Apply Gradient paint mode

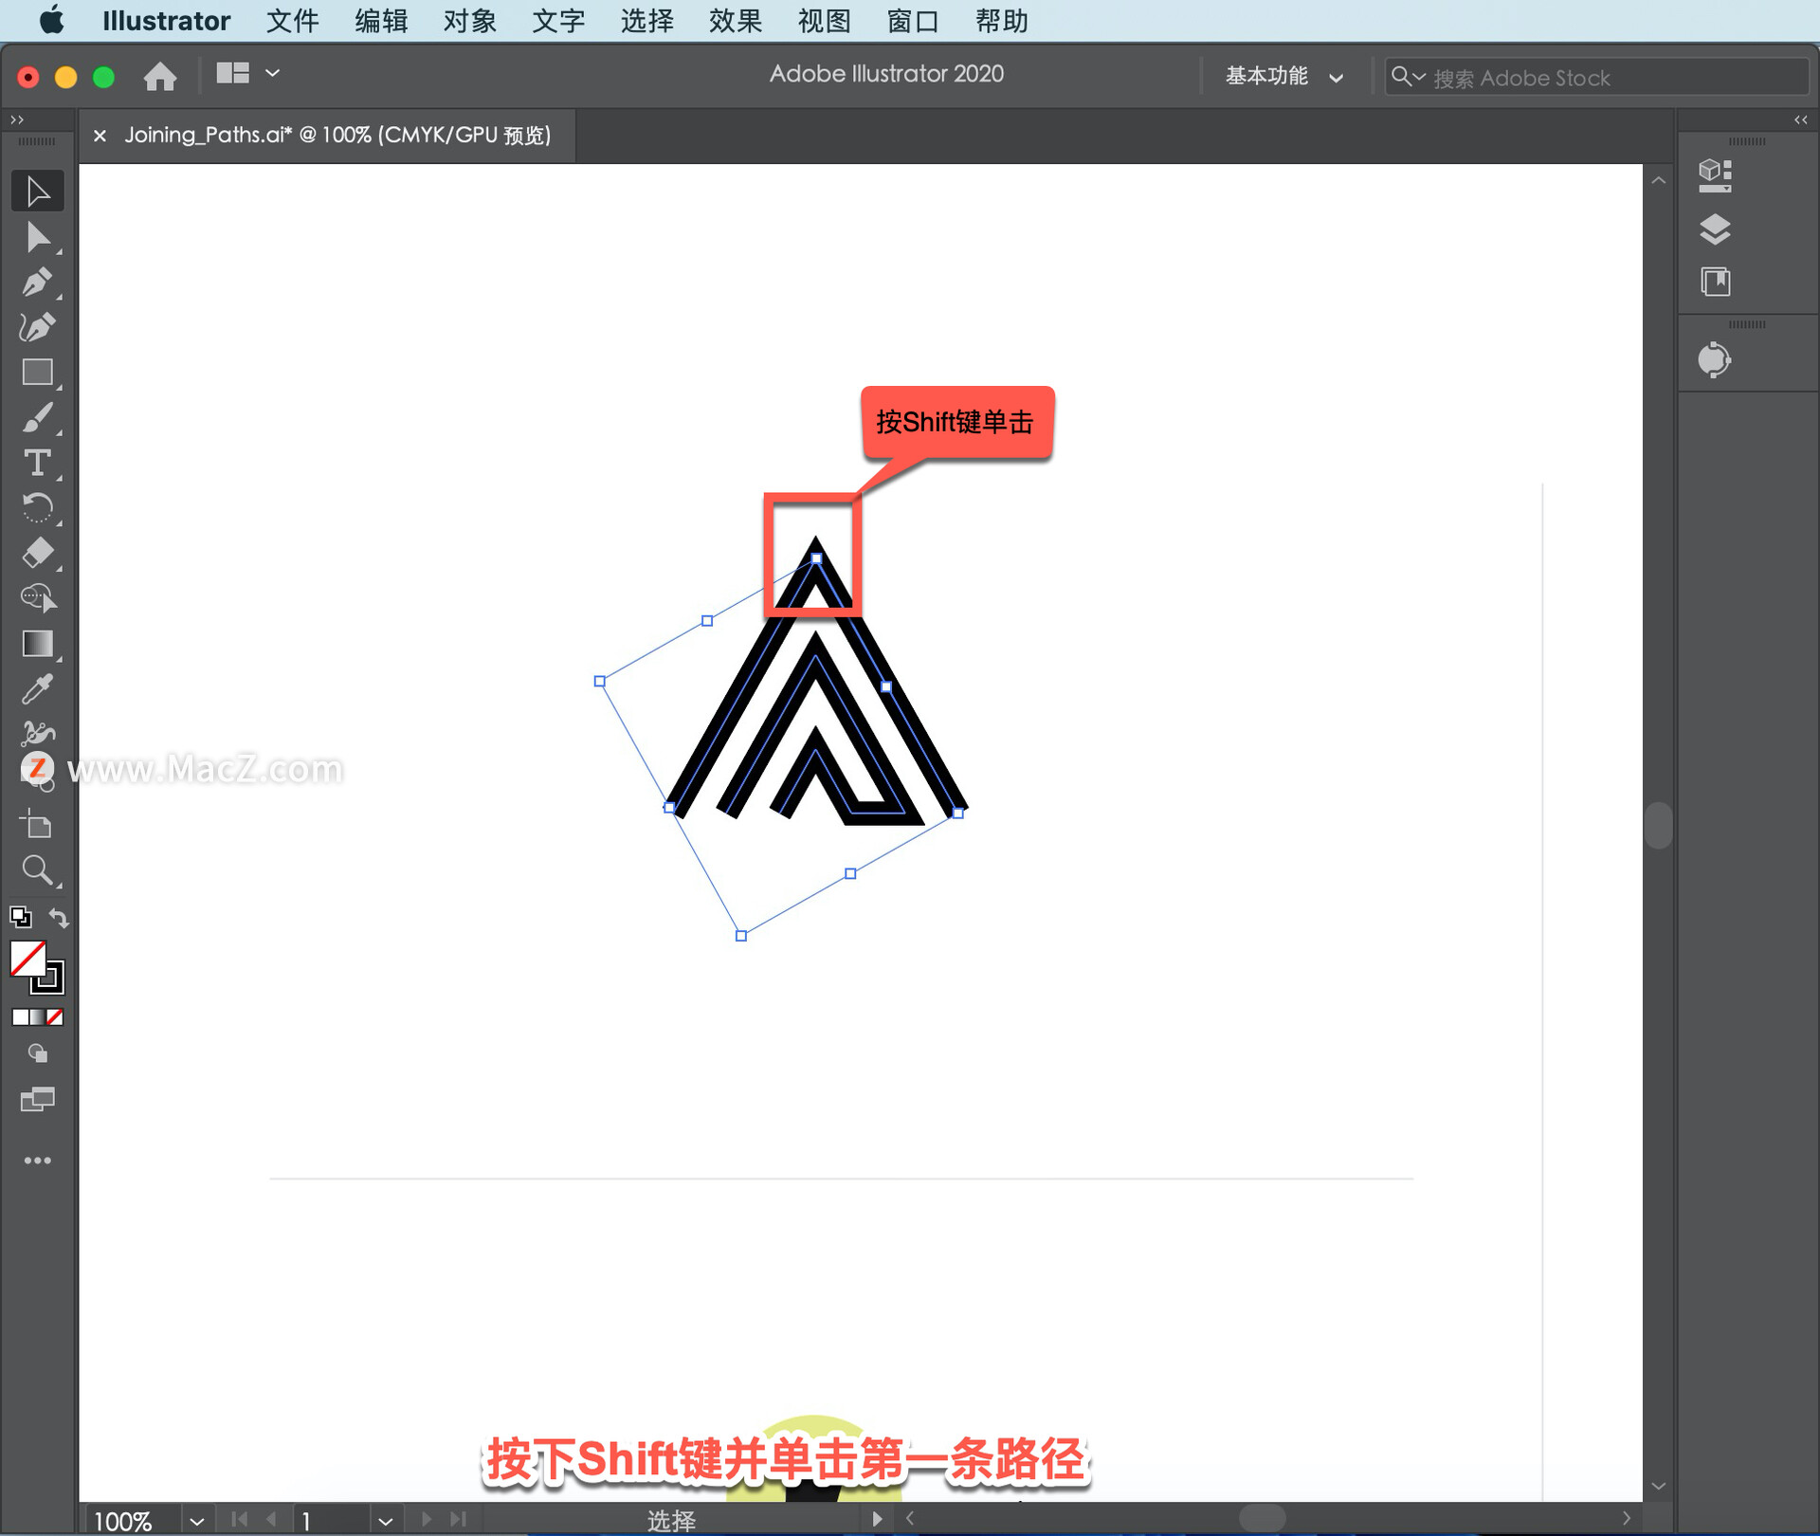38,1017
